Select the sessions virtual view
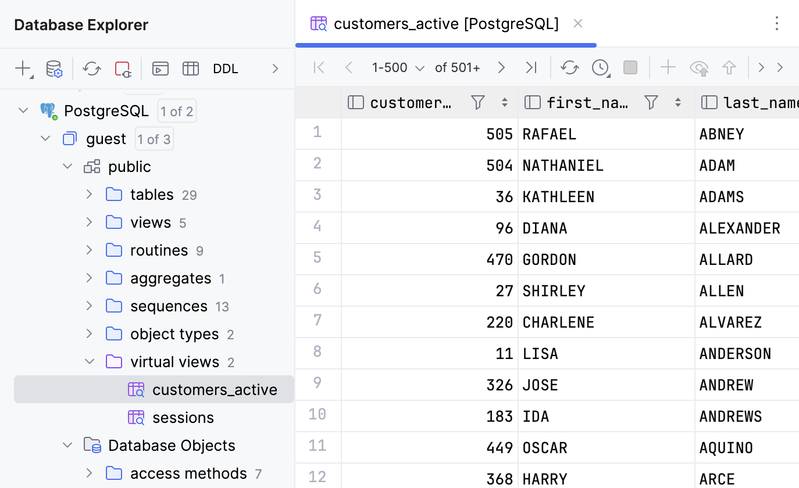Image resolution: width=799 pixels, height=488 pixels. coord(183,417)
